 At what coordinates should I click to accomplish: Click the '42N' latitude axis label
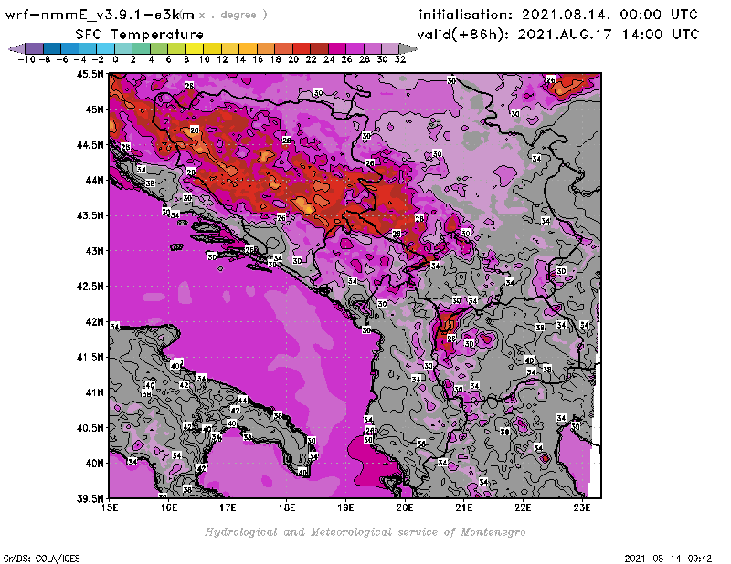click(95, 321)
